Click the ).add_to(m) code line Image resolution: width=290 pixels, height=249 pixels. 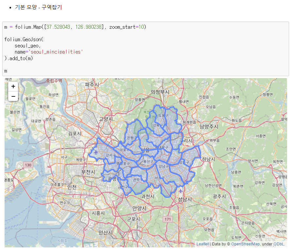[x=19, y=58]
